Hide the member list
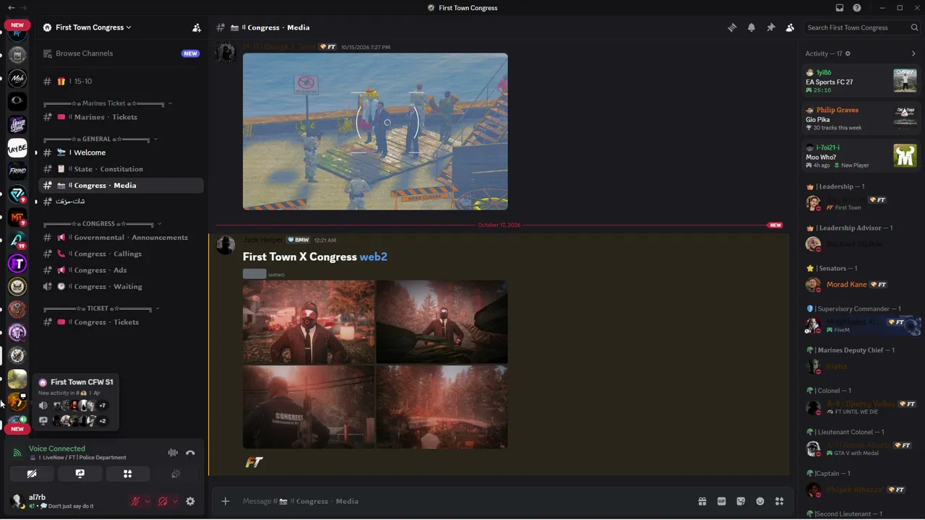 pos(790,27)
